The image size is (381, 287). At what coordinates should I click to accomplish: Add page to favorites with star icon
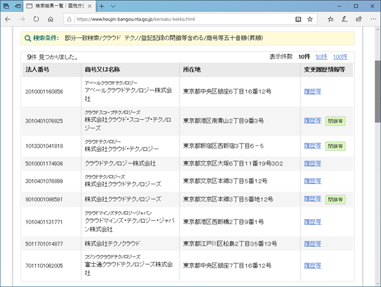(x=310, y=19)
